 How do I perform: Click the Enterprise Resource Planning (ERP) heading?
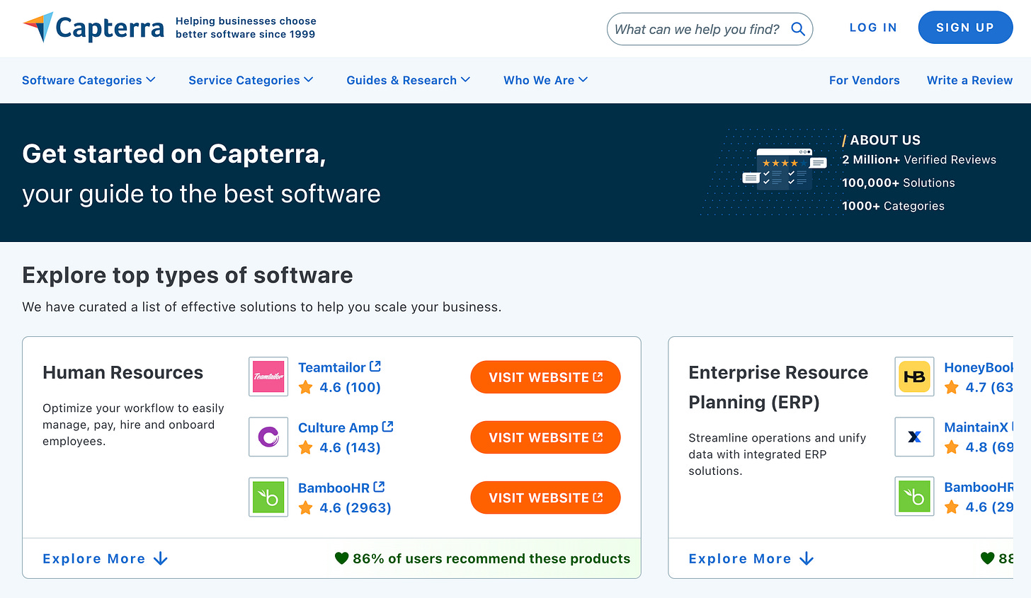[x=778, y=387]
